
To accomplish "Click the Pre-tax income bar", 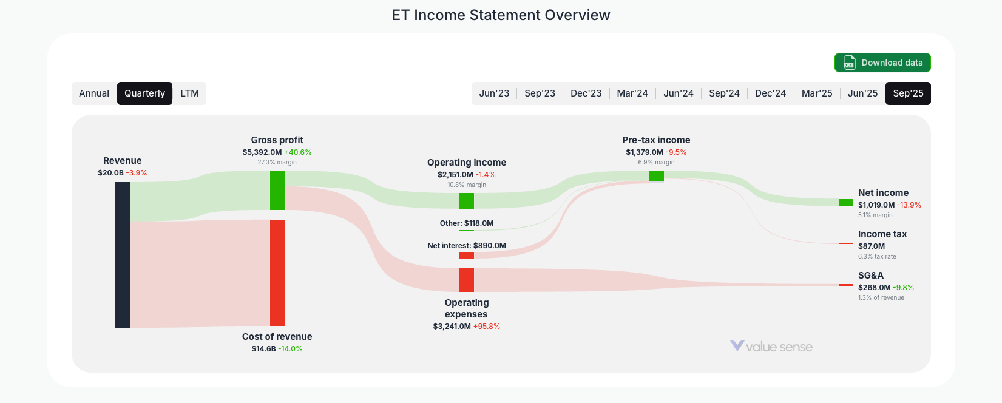I will tap(656, 175).
